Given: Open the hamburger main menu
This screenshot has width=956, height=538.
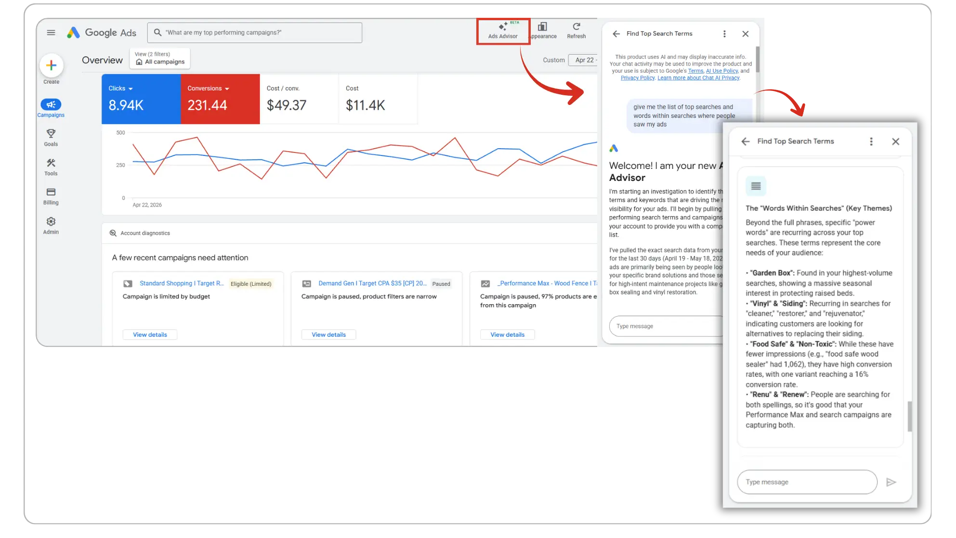Looking at the screenshot, I should (x=51, y=33).
